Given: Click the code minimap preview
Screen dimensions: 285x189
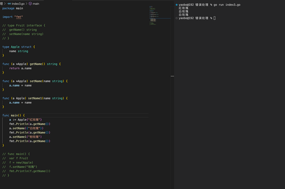Looking at the screenshot, I should (160, 16).
